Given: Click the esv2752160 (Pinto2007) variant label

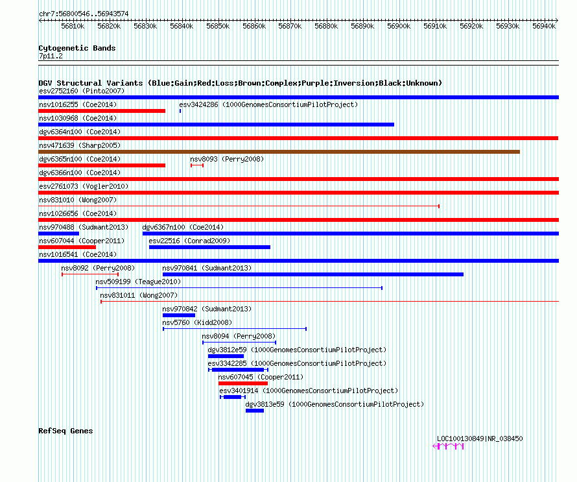Looking at the screenshot, I should (82, 91).
